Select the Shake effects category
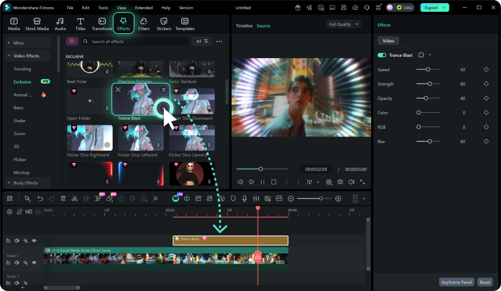This screenshot has height=291, width=501. tap(19, 121)
